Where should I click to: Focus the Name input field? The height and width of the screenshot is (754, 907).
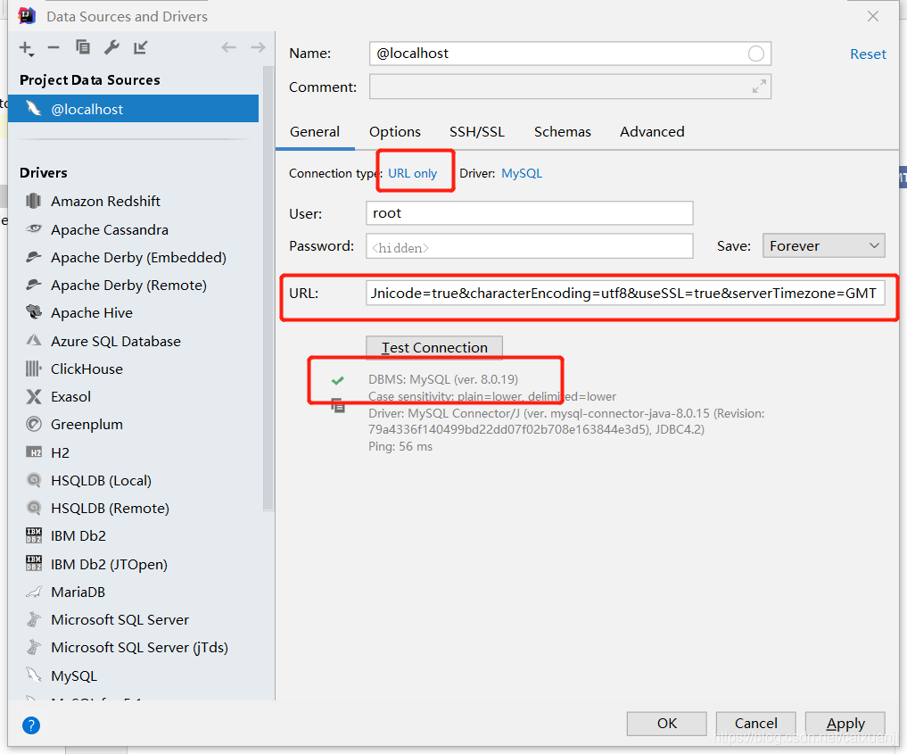click(x=570, y=54)
